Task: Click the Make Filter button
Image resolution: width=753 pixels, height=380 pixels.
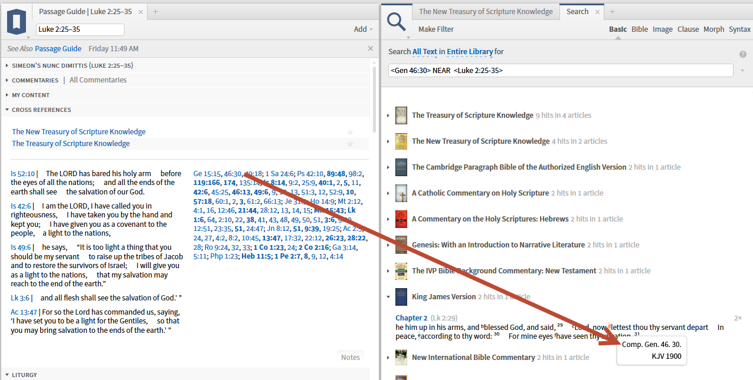Action: tap(436, 29)
